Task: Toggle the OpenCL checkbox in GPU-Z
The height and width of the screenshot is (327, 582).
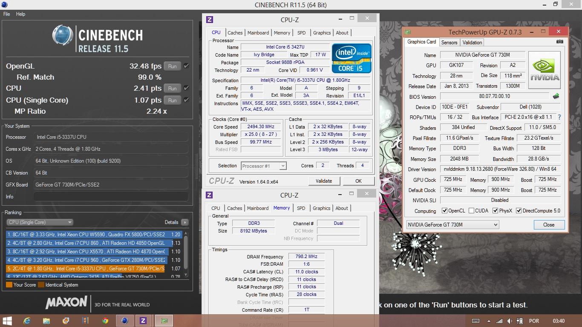Action: 444,211
